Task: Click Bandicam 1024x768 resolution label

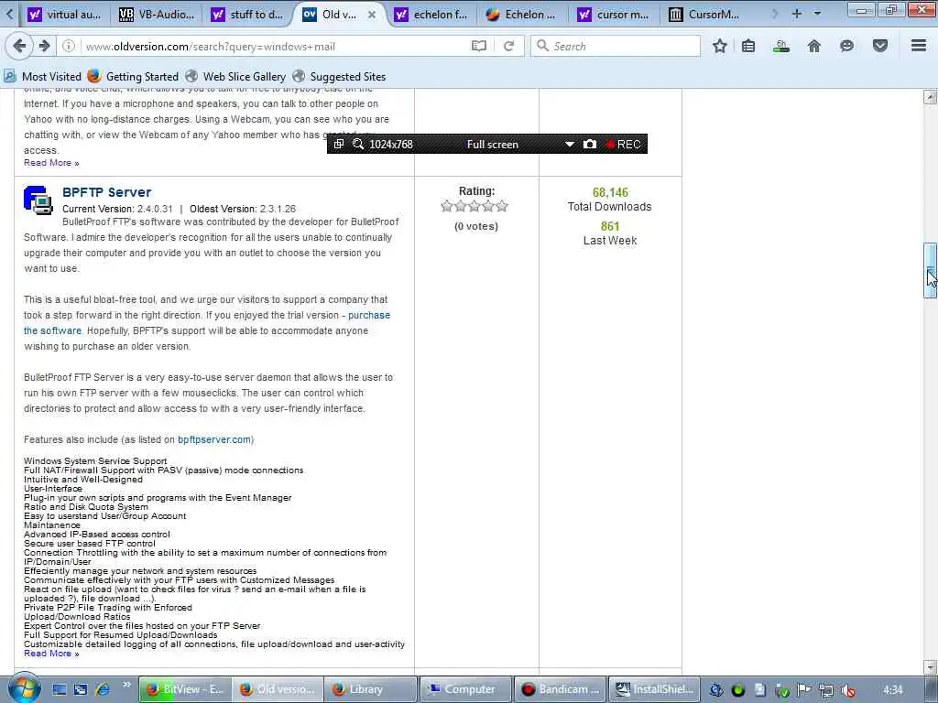Action: [391, 144]
